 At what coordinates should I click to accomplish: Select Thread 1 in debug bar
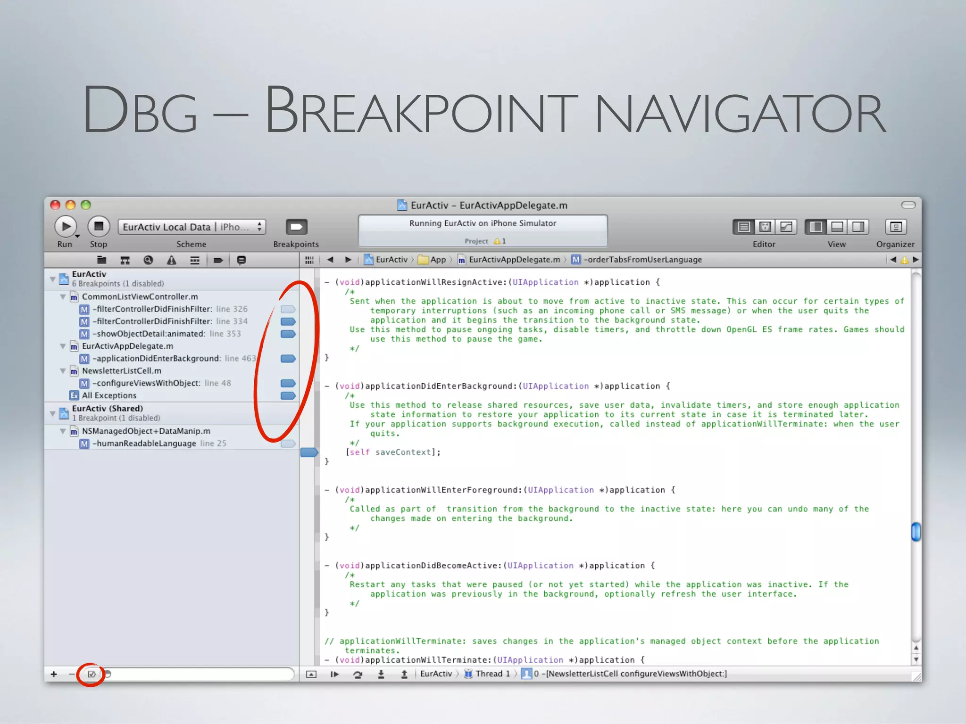pyautogui.click(x=487, y=674)
